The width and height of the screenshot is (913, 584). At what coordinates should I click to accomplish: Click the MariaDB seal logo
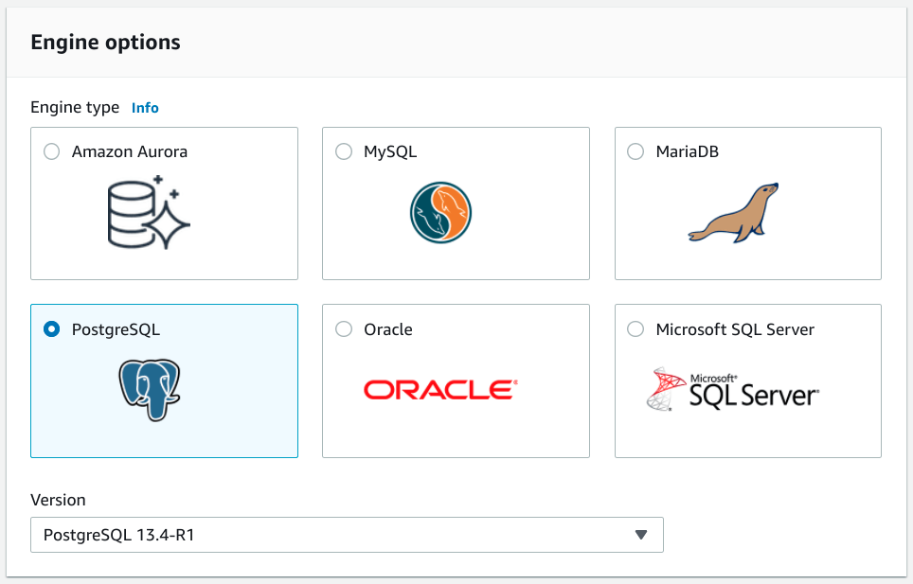click(732, 213)
